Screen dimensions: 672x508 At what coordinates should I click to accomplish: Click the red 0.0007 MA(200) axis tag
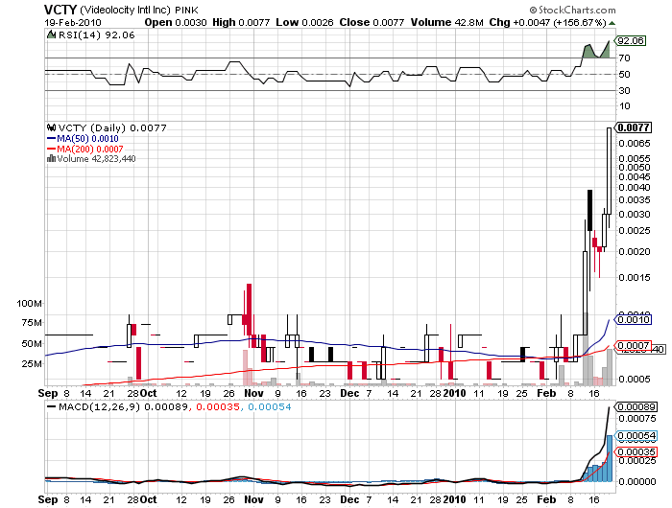coord(634,345)
